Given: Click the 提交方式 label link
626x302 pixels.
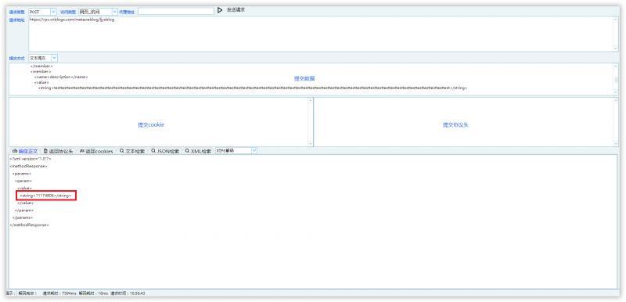Looking at the screenshot, I should (16, 58).
